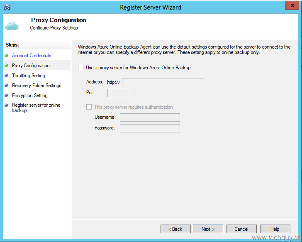The image size is (302, 242).
Task: Click the 'Username:' label
Action: point(105,117)
